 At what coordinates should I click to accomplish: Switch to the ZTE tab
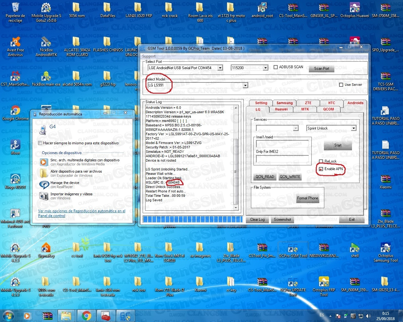pyautogui.click(x=308, y=103)
